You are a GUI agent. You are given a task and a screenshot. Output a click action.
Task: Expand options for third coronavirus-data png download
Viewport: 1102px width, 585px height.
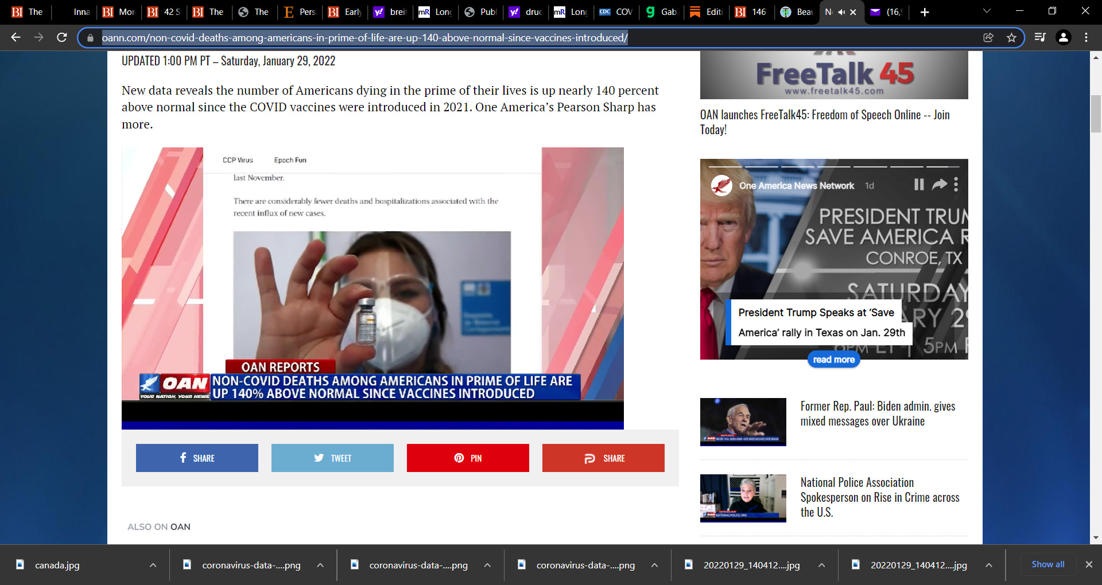click(x=654, y=565)
